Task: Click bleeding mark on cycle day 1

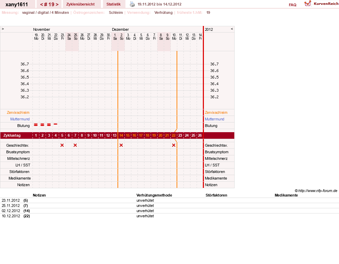Action: (36, 125)
